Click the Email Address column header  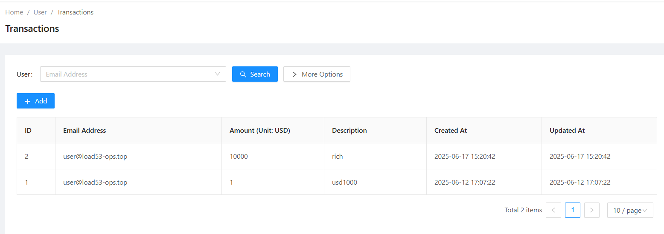point(84,131)
